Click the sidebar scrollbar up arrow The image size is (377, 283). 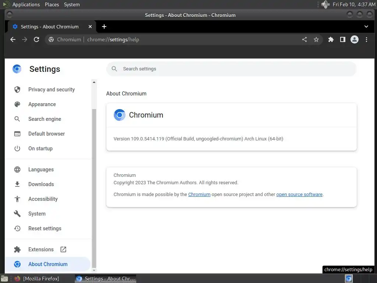point(94,82)
